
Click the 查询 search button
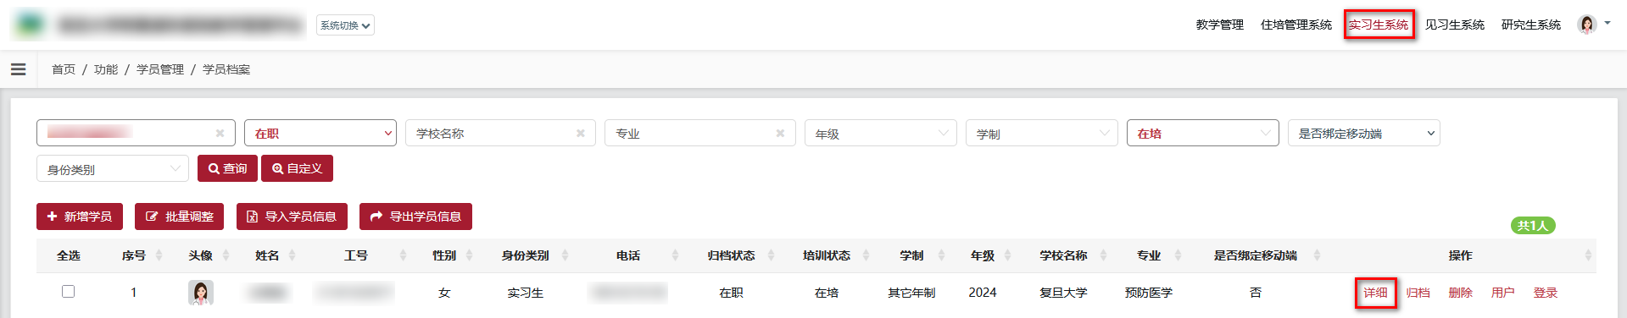[x=227, y=168]
